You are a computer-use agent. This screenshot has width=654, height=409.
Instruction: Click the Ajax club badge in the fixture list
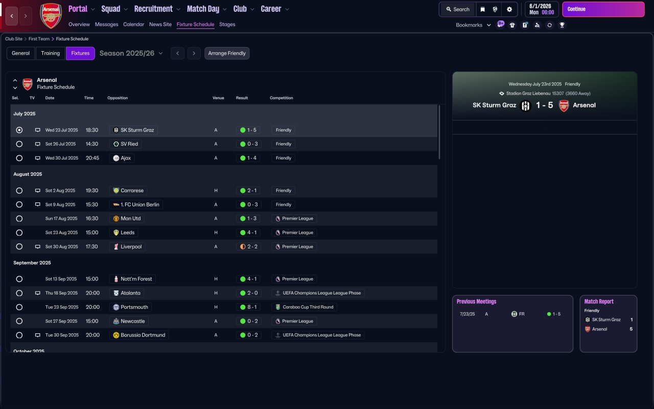click(x=116, y=158)
